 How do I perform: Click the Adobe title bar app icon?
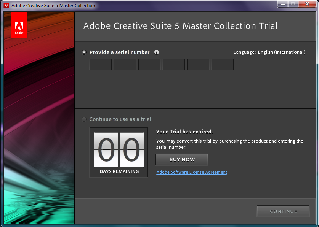(6, 6)
